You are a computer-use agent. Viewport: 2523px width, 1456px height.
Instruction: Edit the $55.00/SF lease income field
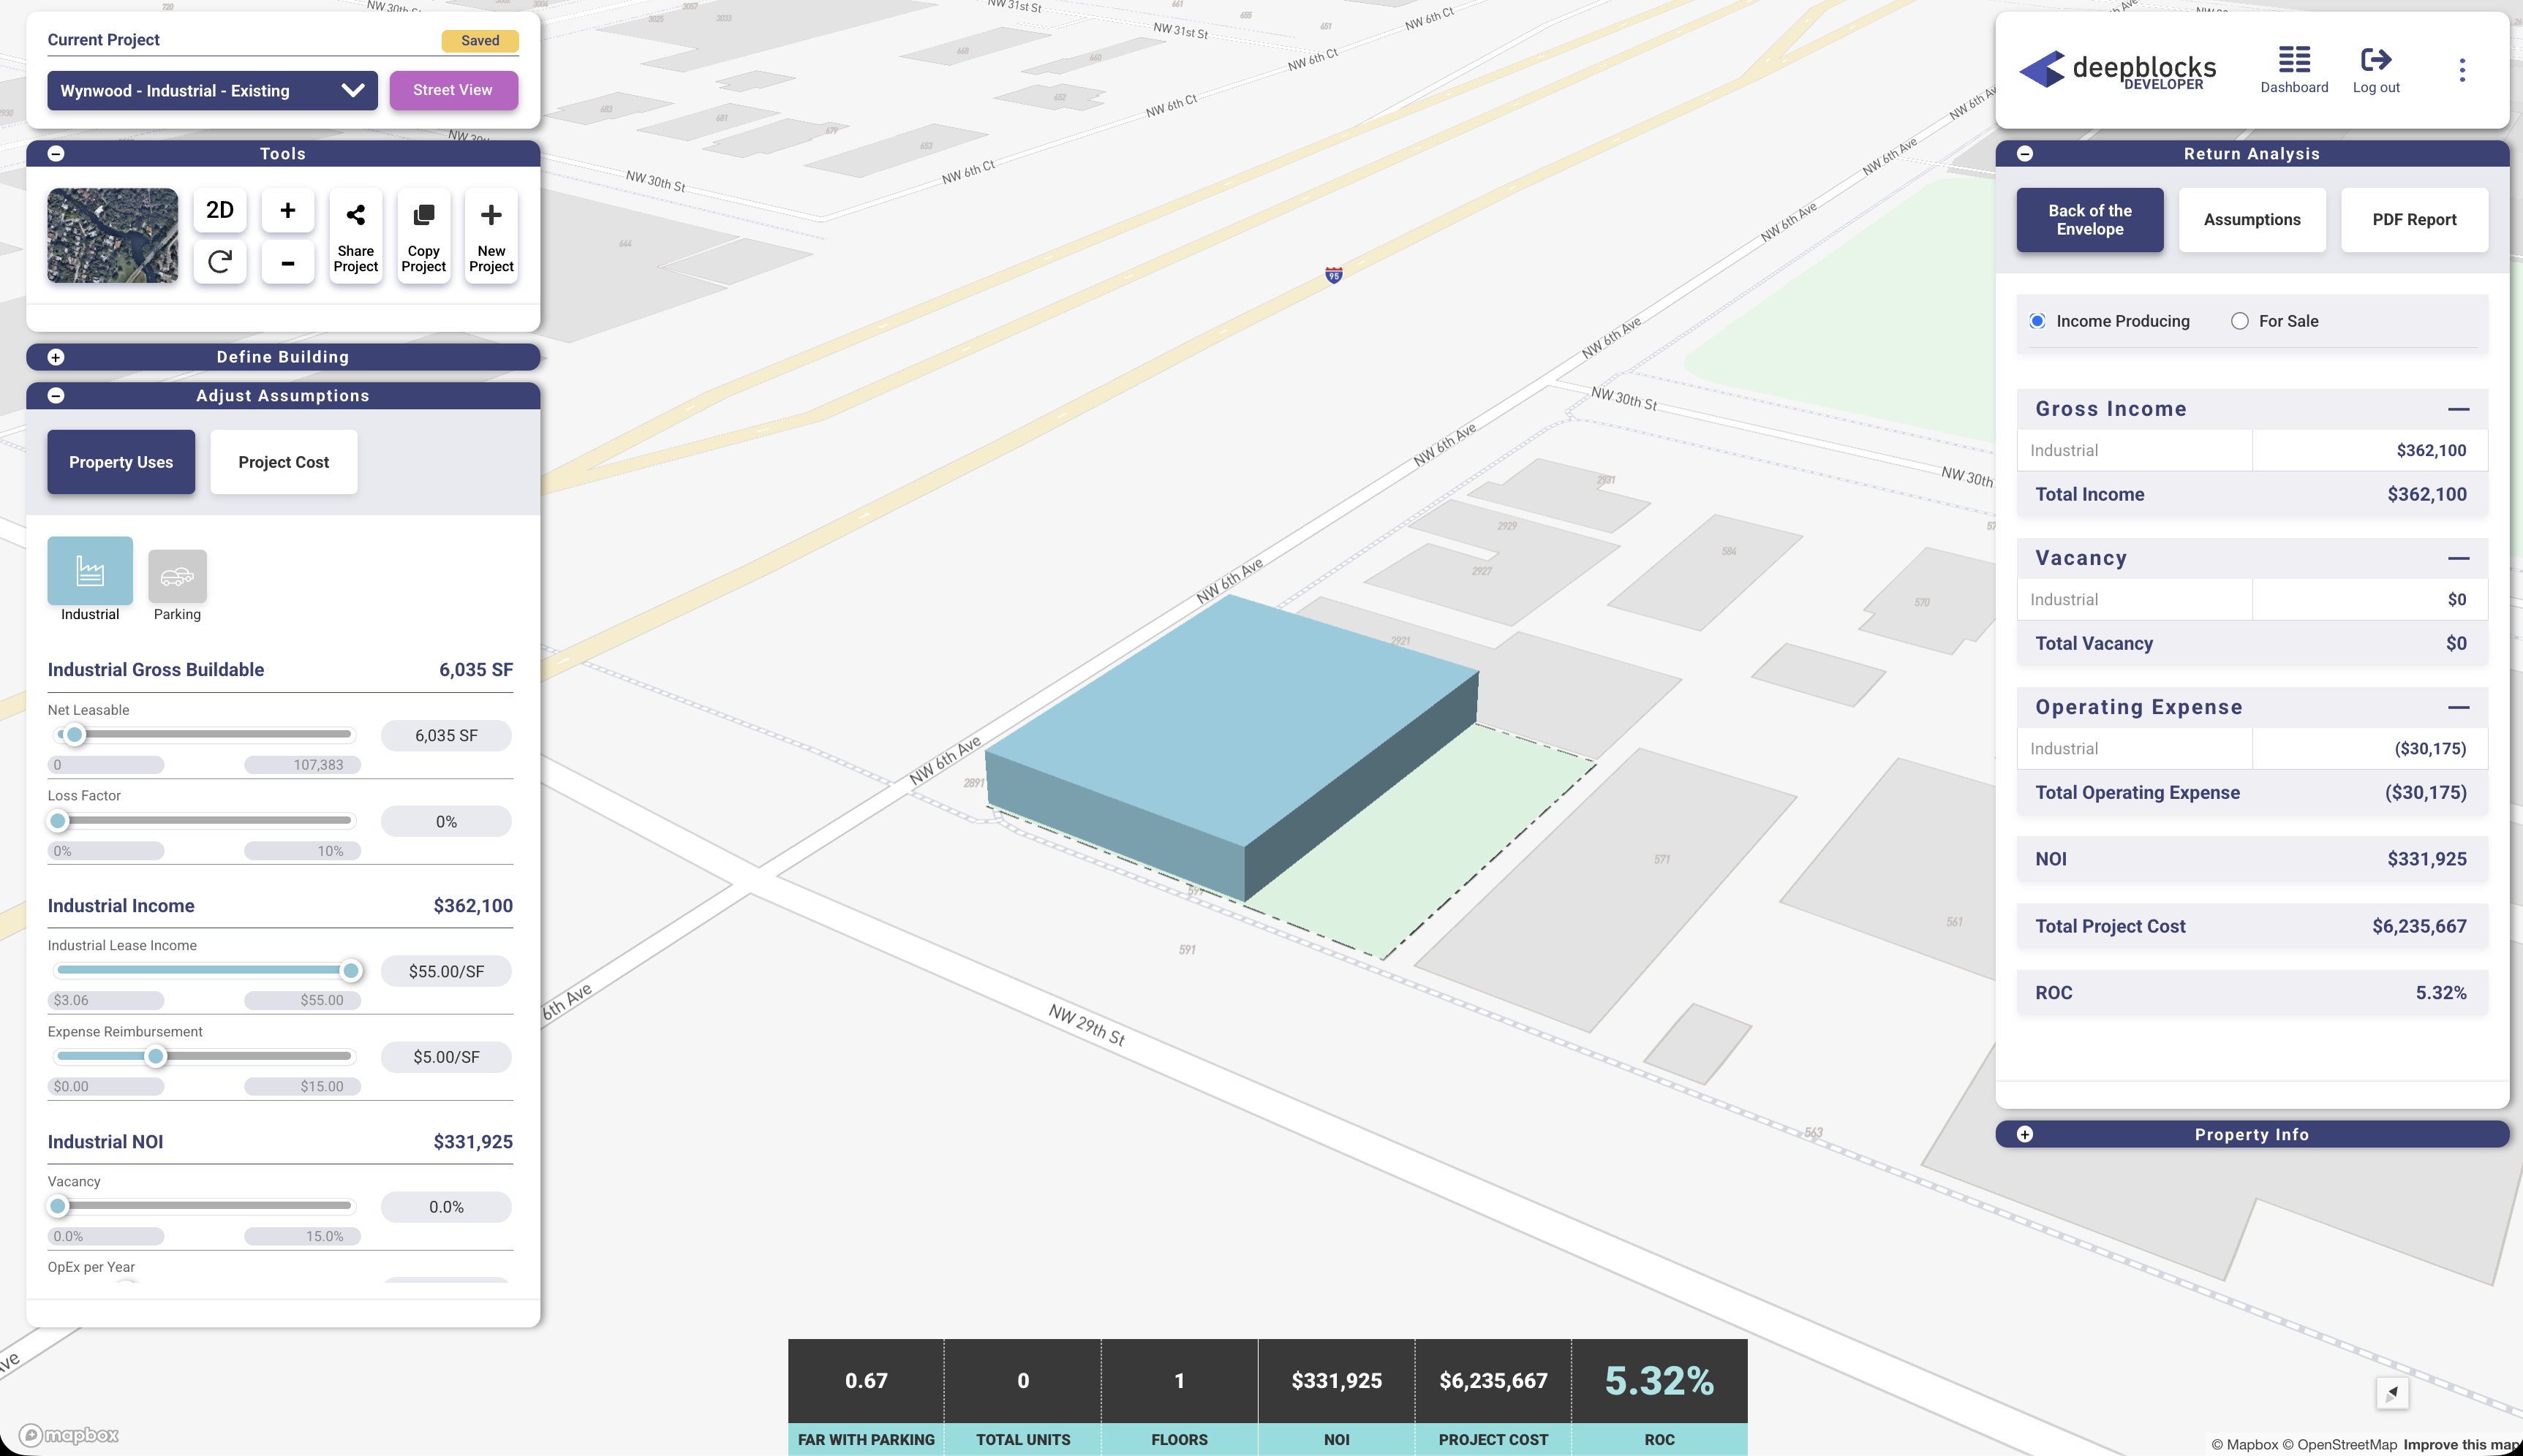coord(446,971)
